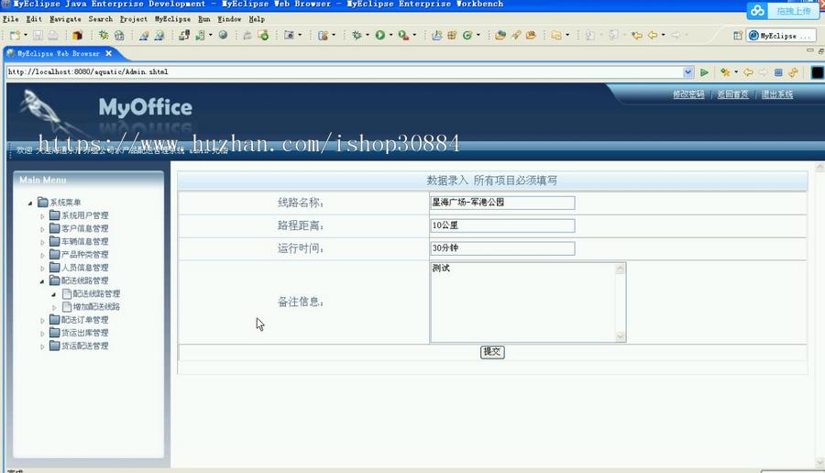This screenshot has height=473, width=825.
Task: Click the browser Refresh icon
Action: coord(793,72)
